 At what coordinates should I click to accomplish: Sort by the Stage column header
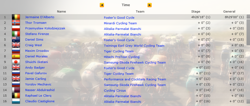[x=196, y=11]
